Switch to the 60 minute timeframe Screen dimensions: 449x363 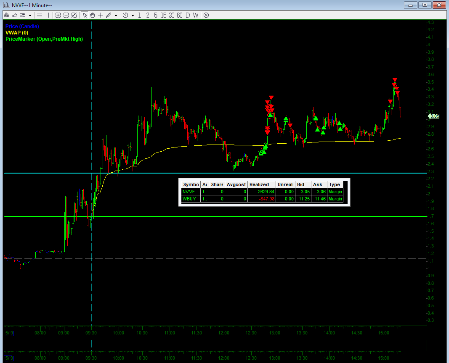(x=180, y=15)
